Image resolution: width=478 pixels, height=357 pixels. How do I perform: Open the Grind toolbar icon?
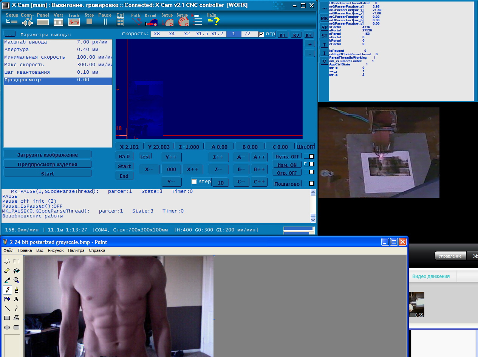click(151, 20)
